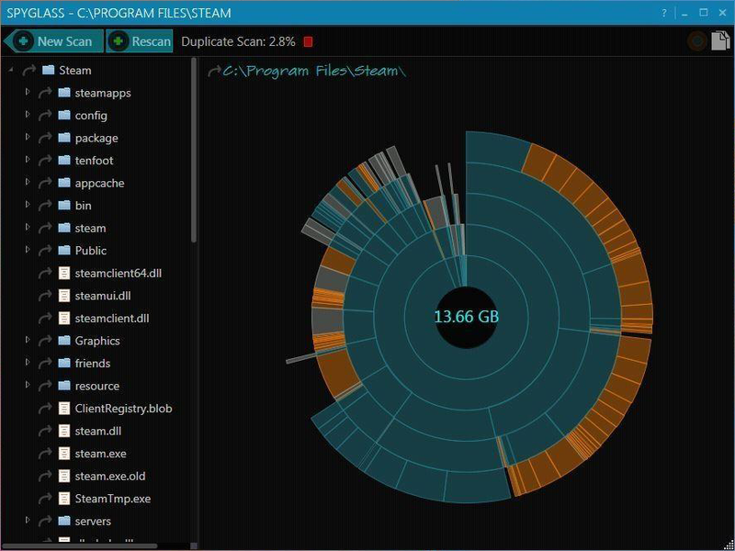Click the friends folder icon
Image resolution: width=735 pixels, height=551 pixels.
tap(64, 363)
